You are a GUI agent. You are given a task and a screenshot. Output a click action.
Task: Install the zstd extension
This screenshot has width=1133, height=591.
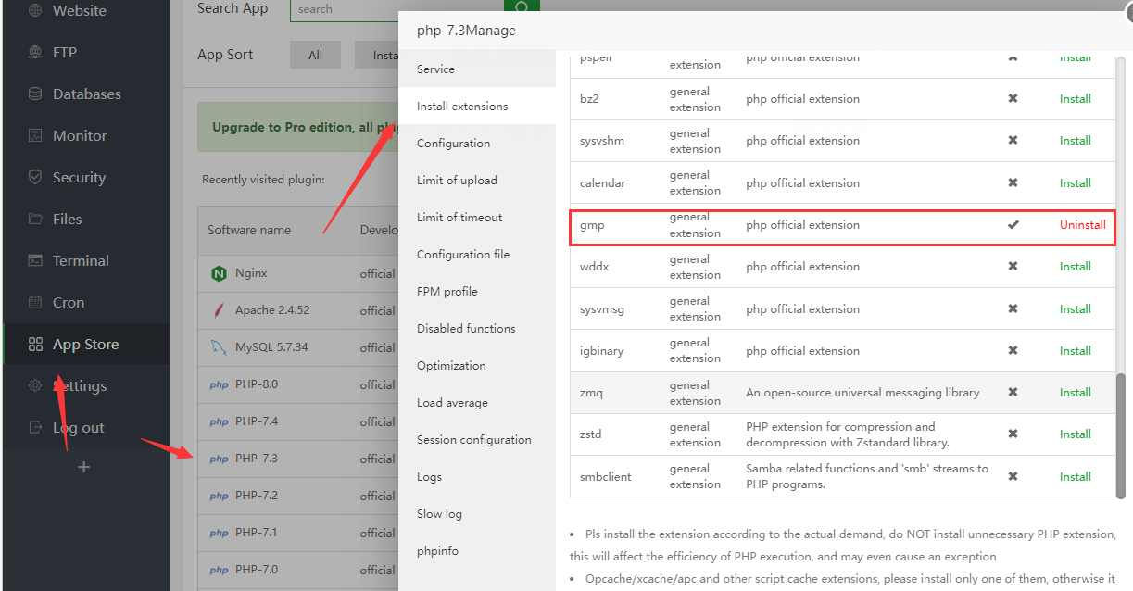(x=1075, y=434)
